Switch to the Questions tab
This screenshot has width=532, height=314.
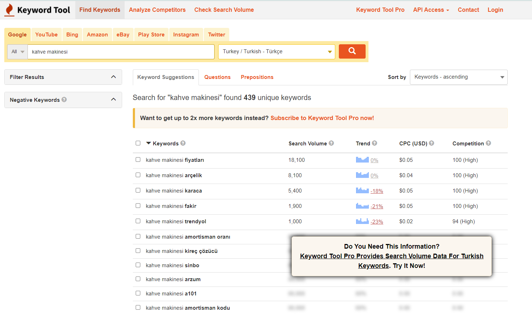point(217,77)
